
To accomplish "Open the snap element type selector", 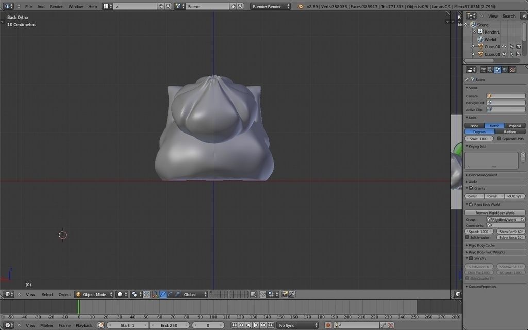I will pyautogui.click(x=273, y=294).
